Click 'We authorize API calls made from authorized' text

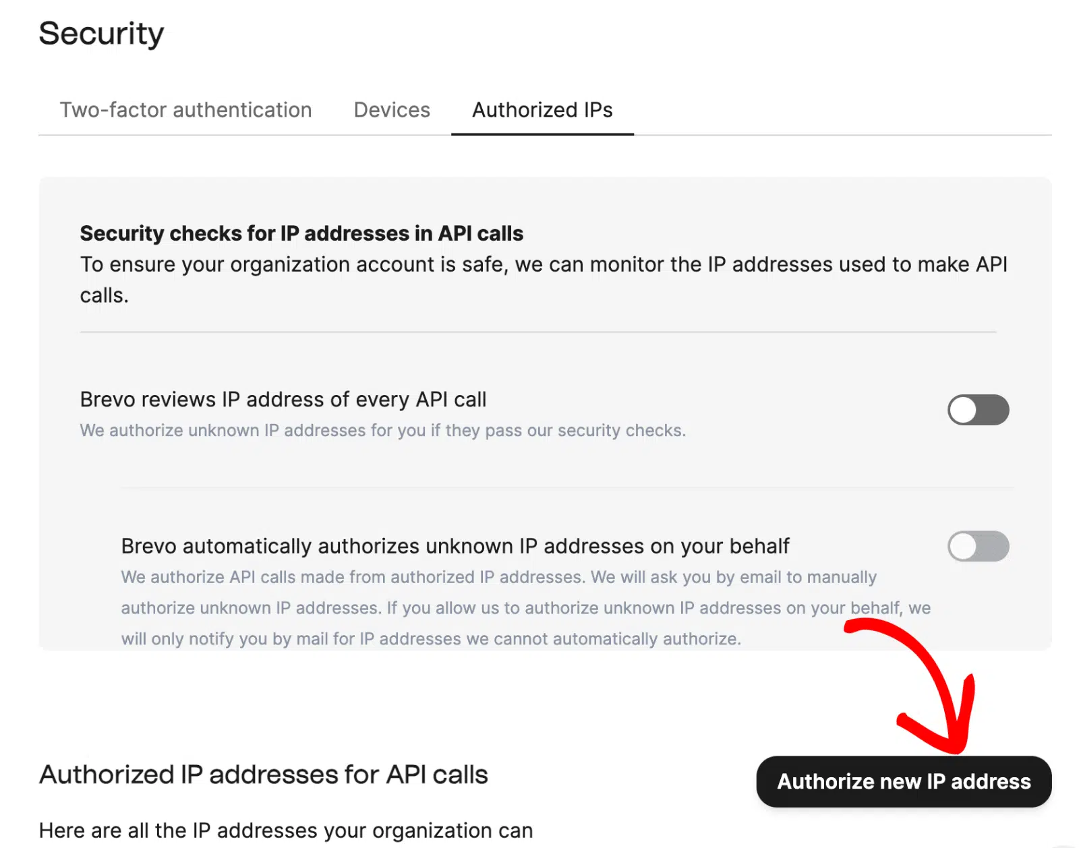tap(498, 577)
